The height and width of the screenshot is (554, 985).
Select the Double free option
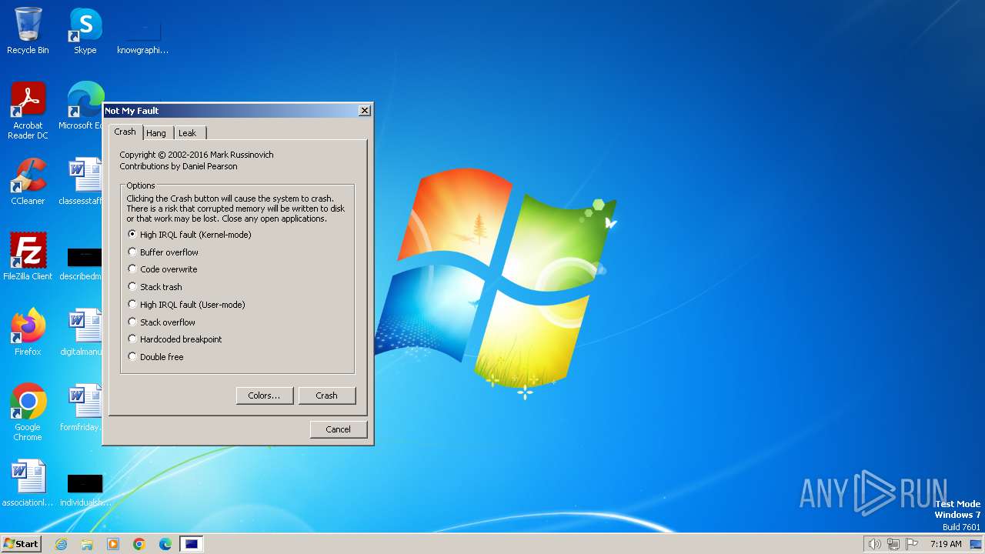pyautogui.click(x=155, y=357)
